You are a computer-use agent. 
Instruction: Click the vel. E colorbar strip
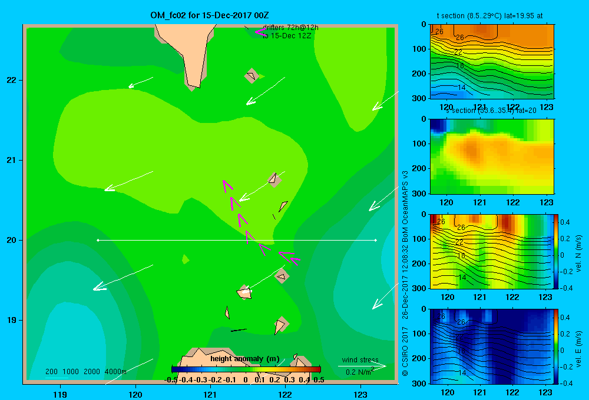(556, 346)
